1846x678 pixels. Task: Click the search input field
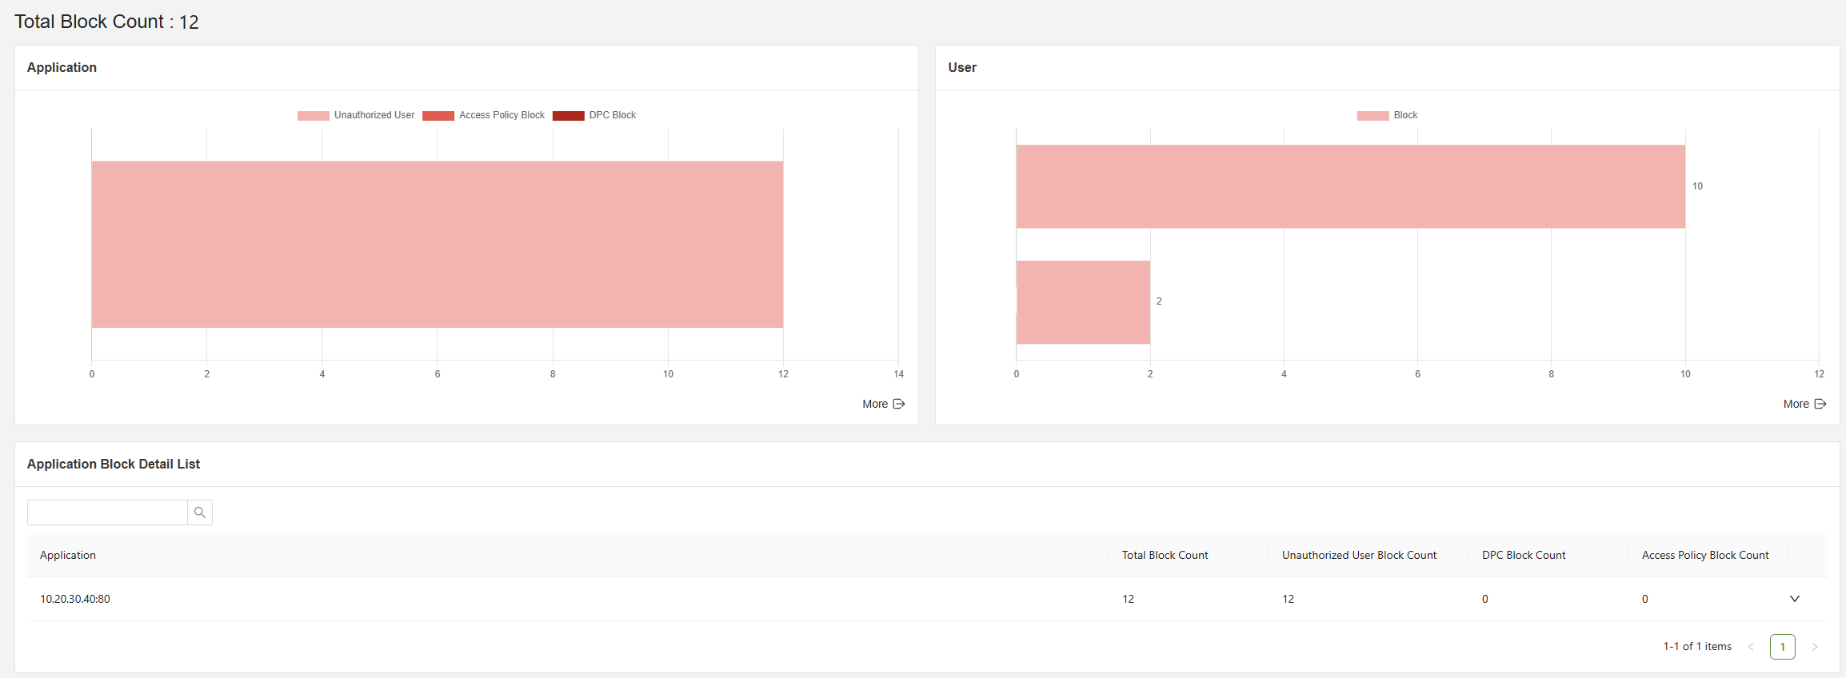(107, 512)
